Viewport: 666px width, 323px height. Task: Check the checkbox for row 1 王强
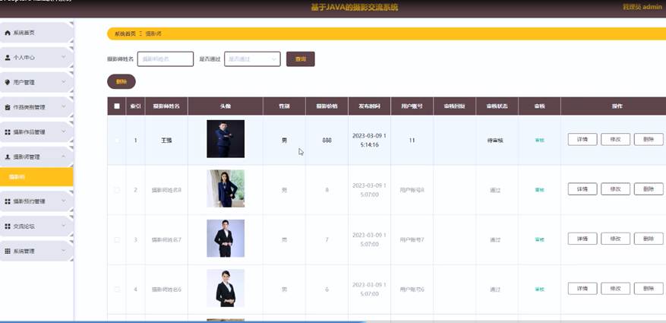[x=117, y=141]
